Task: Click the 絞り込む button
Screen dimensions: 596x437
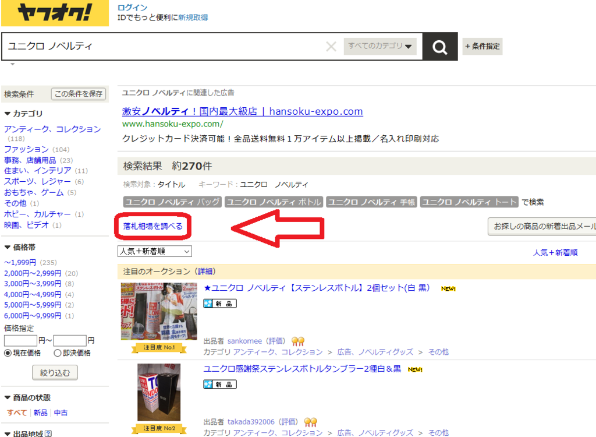Action: tap(55, 373)
